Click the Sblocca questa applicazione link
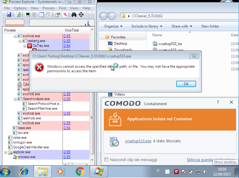 pyautogui.click(x=211, y=160)
